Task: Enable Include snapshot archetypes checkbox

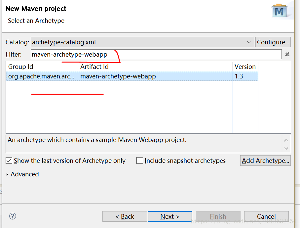Action: tap(140, 160)
